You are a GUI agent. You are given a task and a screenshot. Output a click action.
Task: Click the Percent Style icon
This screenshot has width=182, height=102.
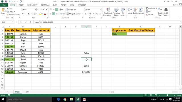pos(90,14)
